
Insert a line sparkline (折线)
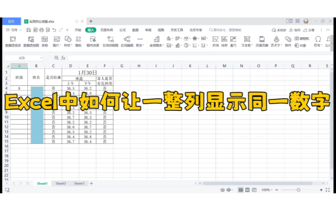(x=215, y=41)
